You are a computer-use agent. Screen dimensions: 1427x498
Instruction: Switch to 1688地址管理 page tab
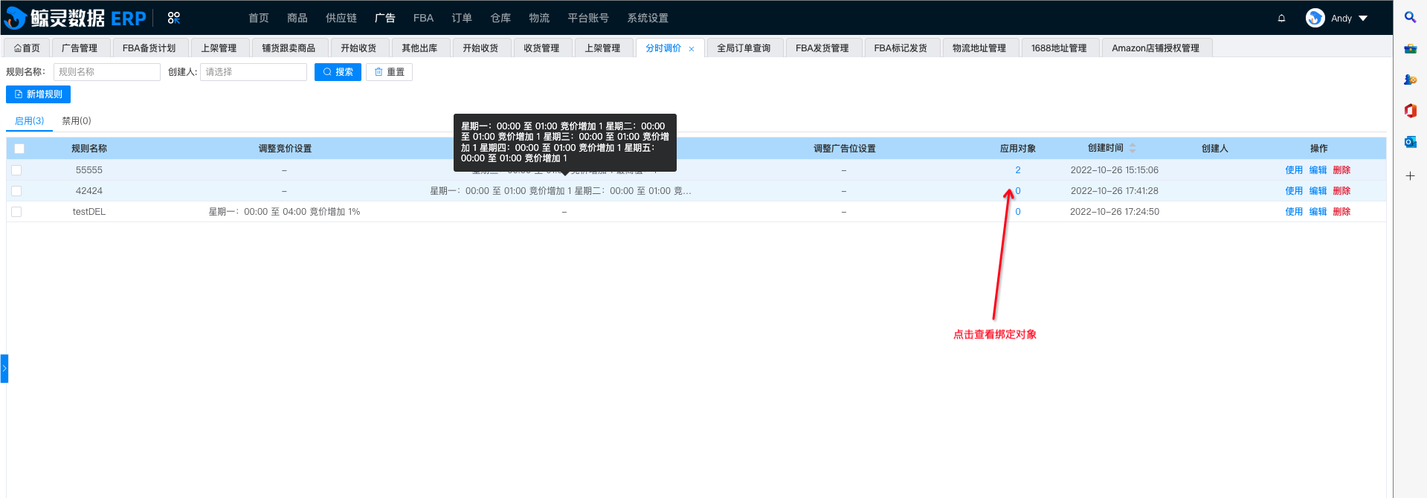point(1059,48)
